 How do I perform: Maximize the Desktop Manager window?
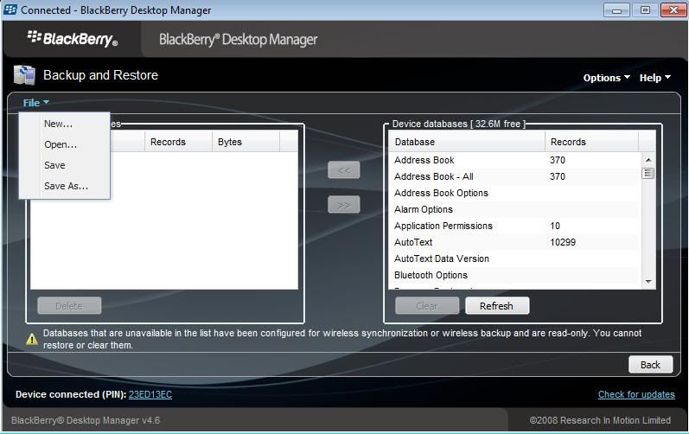645,10
